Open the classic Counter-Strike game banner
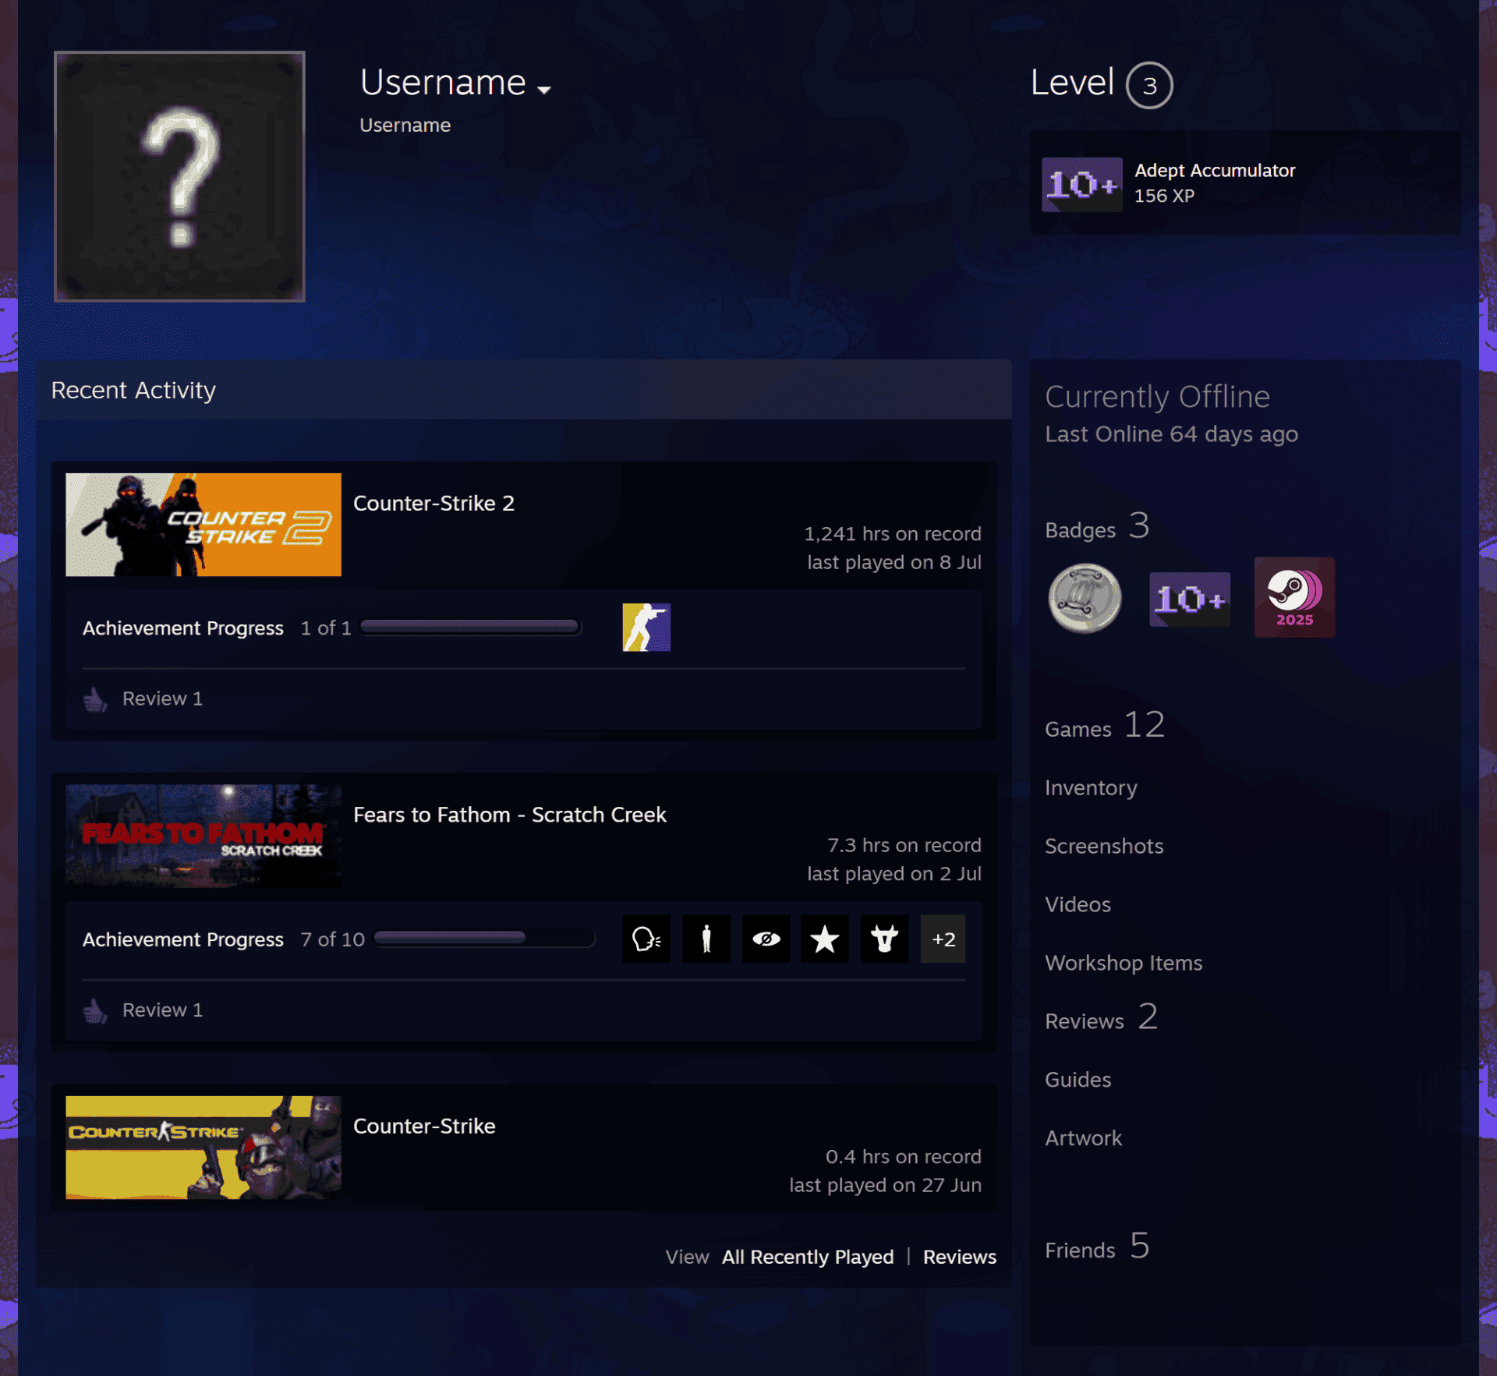Screen dimensions: 1497x1376 click(203, 1148)
